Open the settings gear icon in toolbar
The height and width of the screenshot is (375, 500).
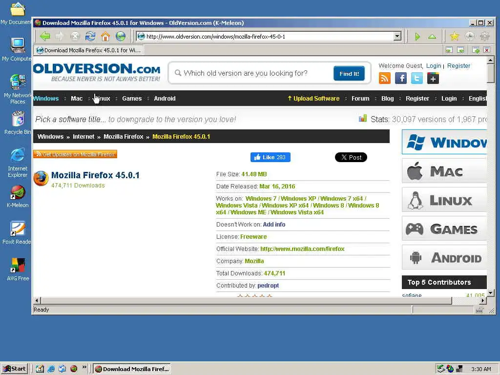485,36
